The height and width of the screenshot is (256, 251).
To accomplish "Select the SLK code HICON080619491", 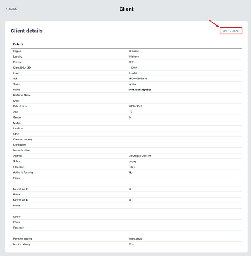I will point(139,79).
